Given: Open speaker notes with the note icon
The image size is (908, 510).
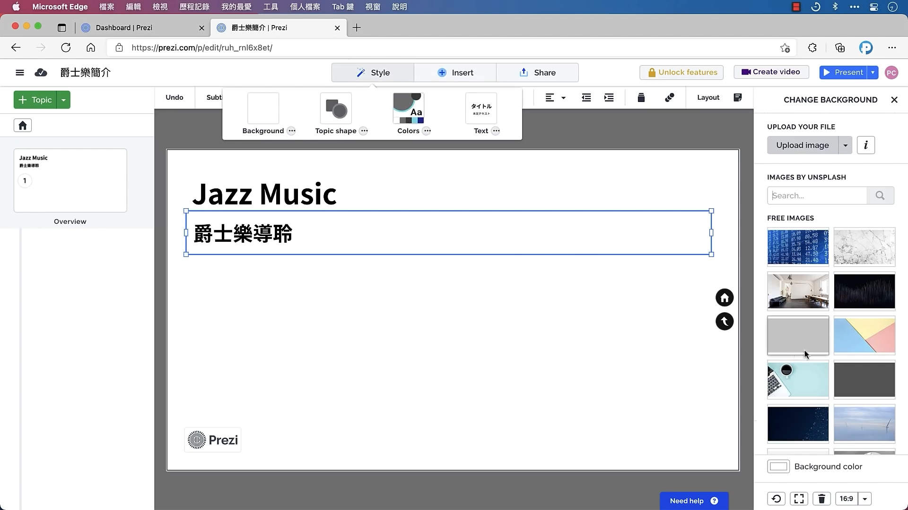Looking at the screenshot, I should coord(737,98).
